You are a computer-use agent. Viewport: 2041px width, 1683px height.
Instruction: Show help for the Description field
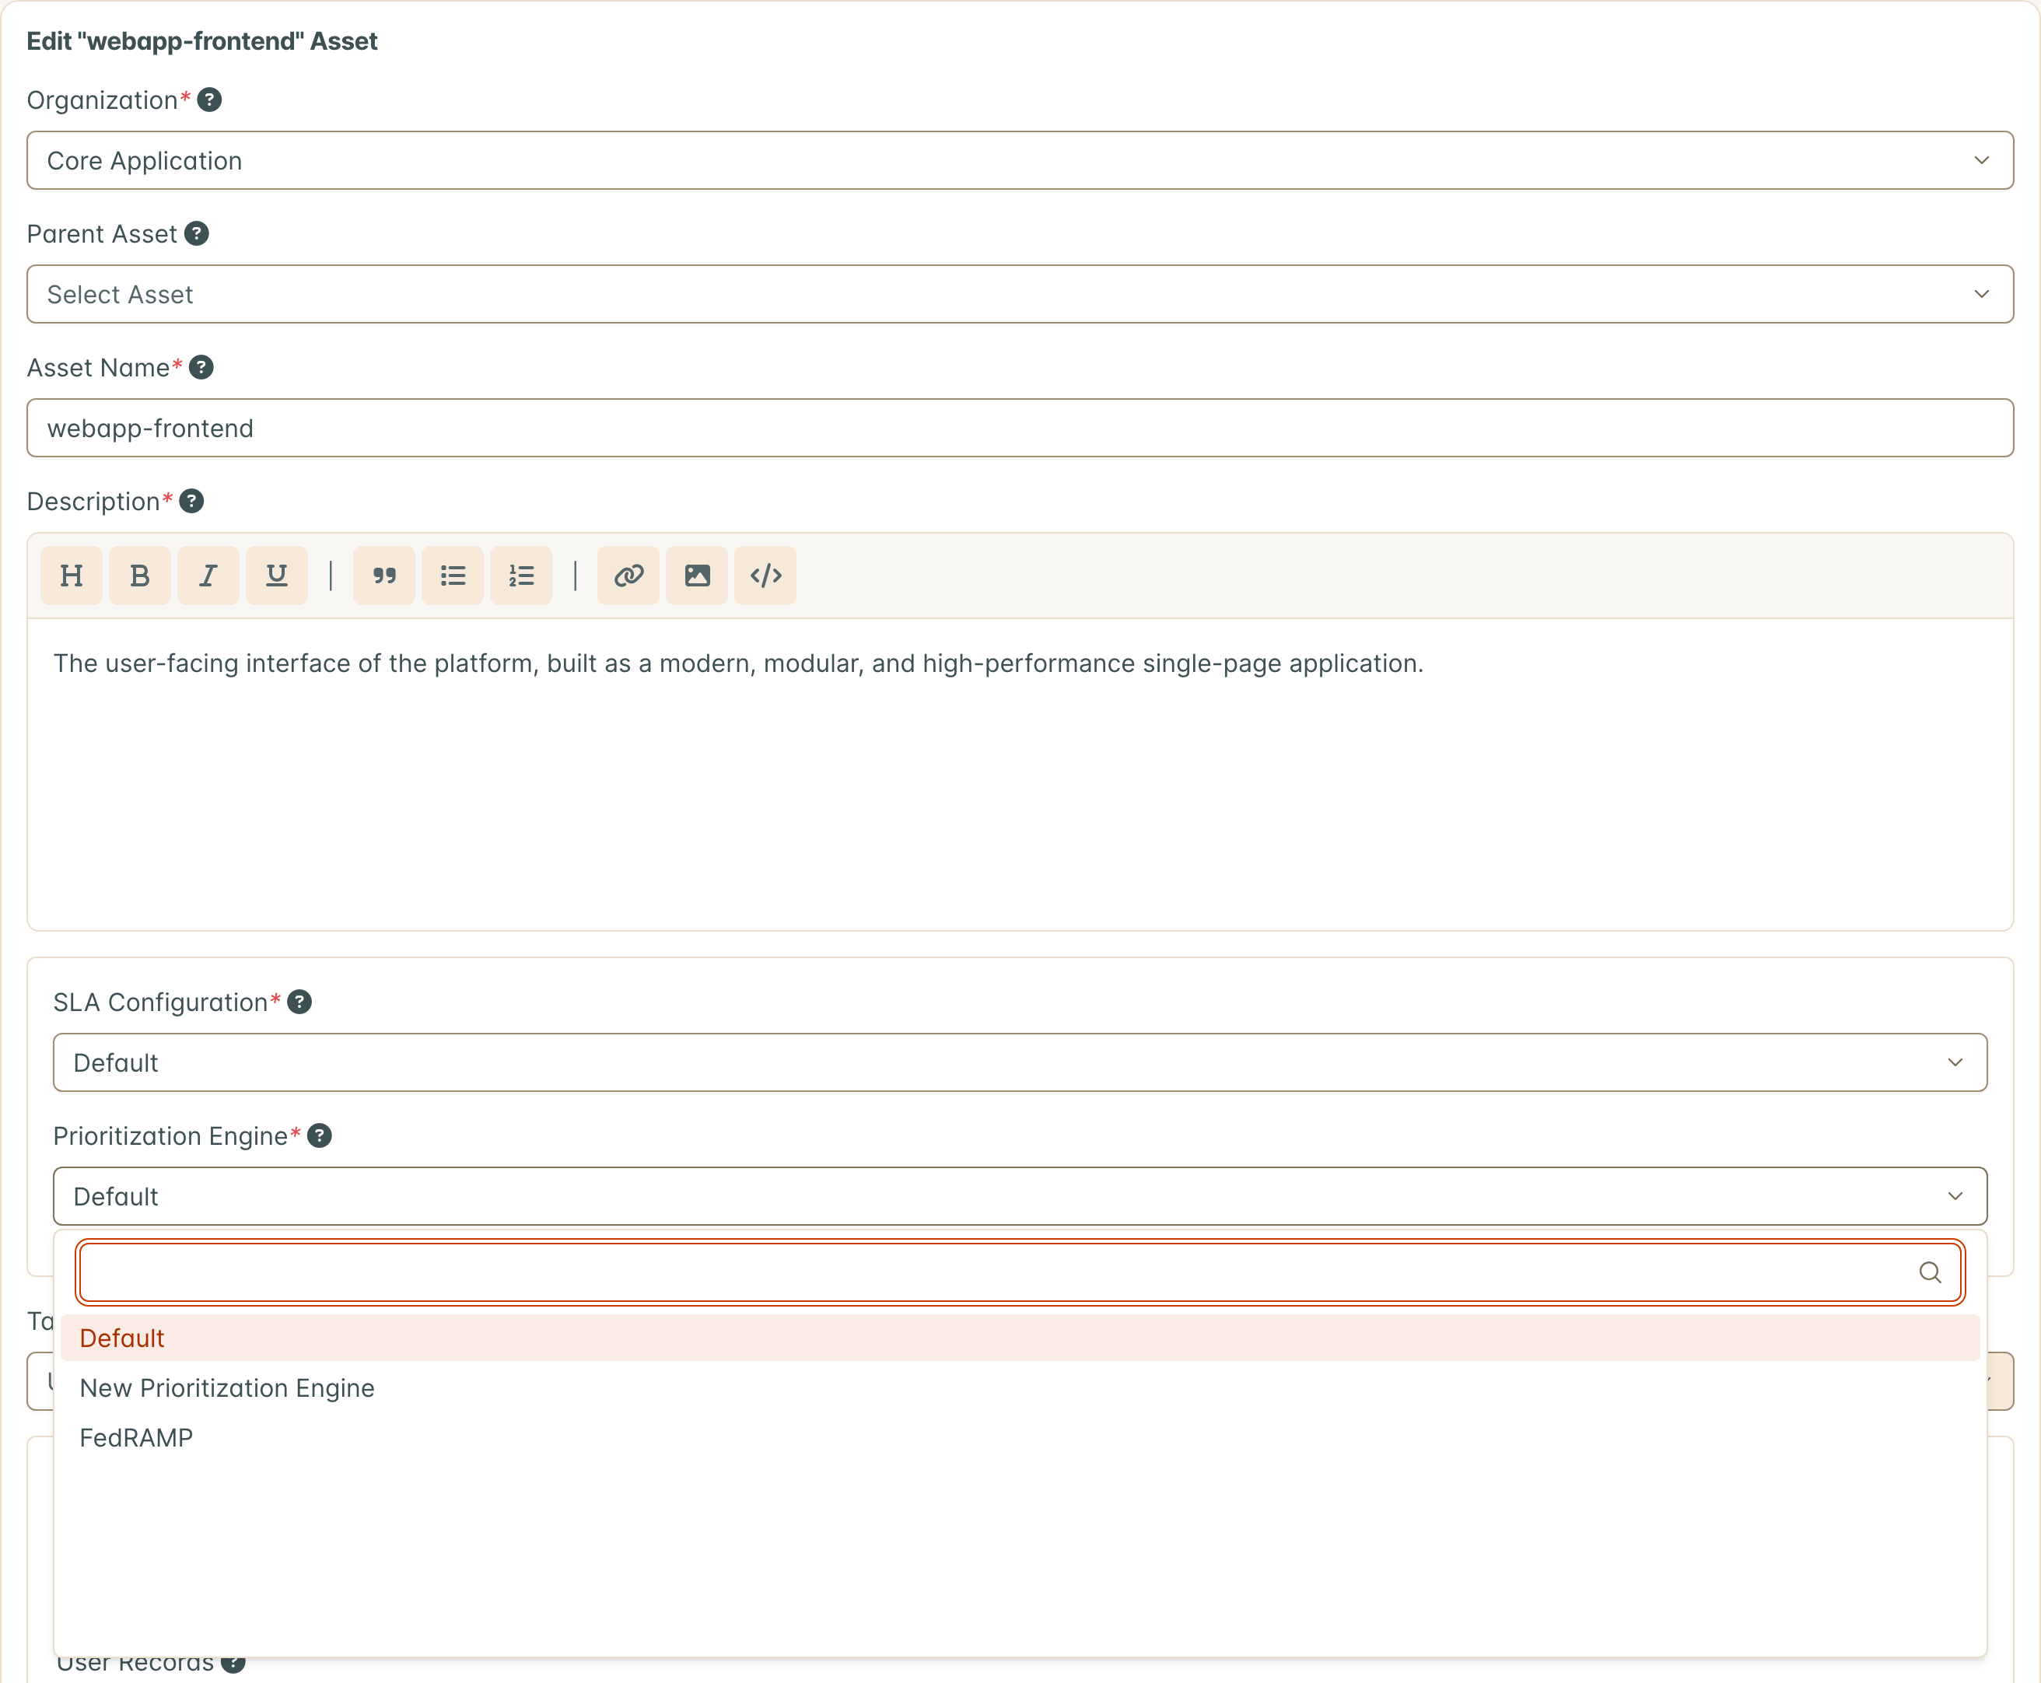pos(192,501)
